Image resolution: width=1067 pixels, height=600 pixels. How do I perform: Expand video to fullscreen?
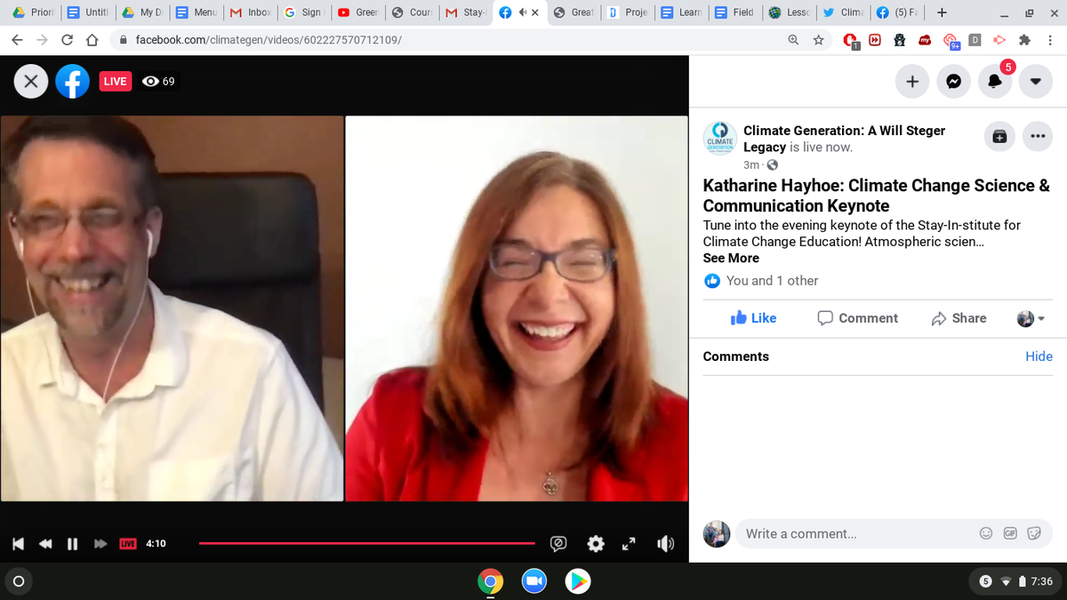630,543
